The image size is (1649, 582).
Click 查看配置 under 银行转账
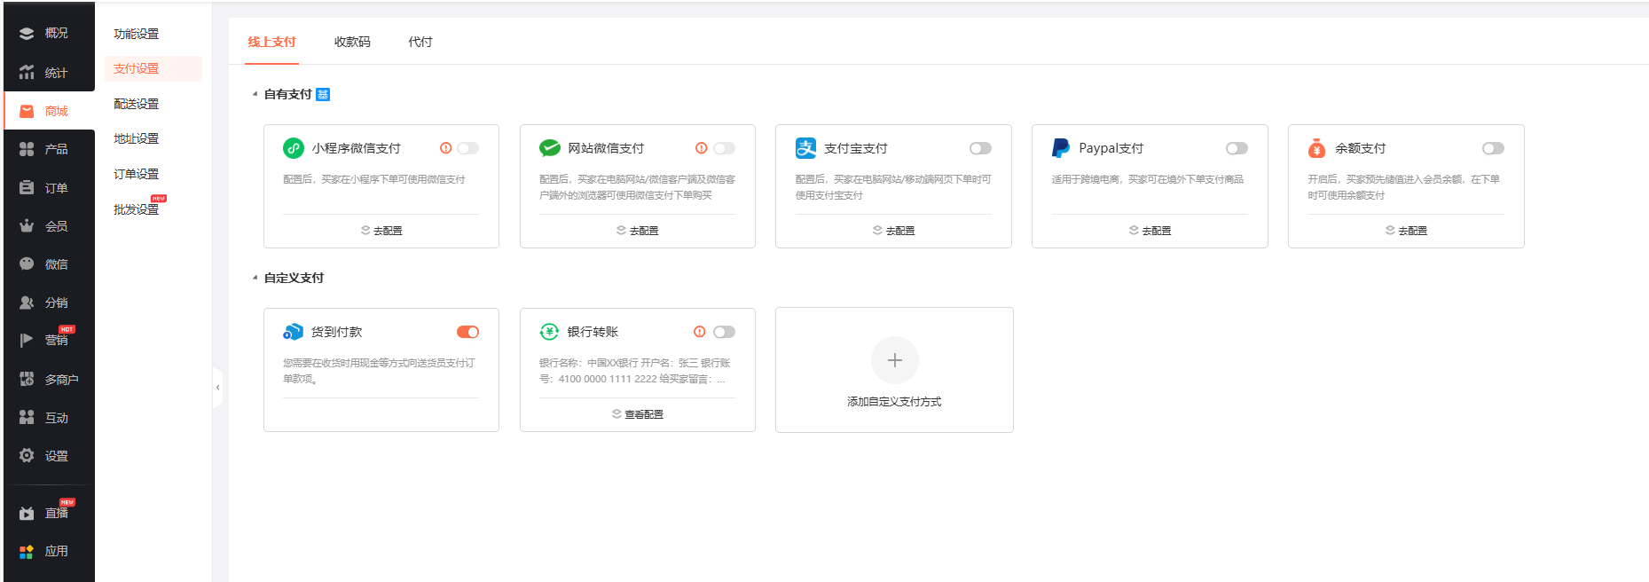pos(638,414)
